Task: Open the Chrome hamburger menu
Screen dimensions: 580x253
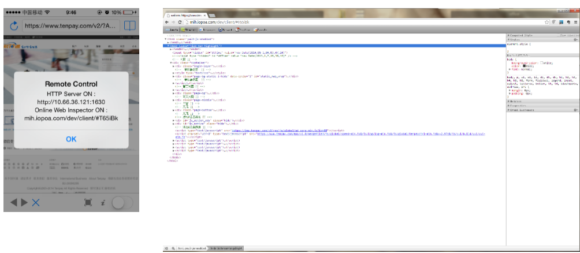Action: coord(575,21)
